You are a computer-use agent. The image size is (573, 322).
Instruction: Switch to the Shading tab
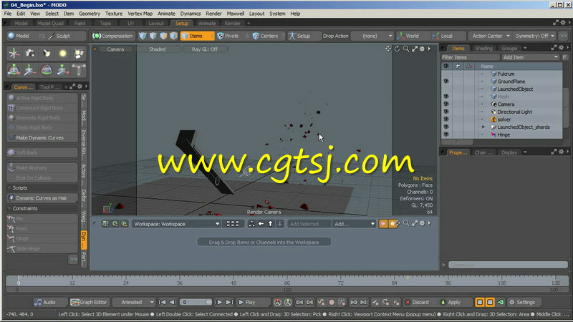point(483,48)
